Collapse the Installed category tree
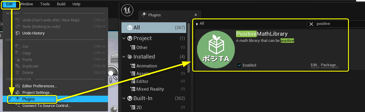The image size is (365, 112). 124,57
